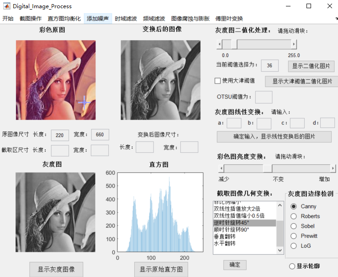Viewport: 338px width, 277px height.
Task: Select 垂直翻转 in the list
Action: pyautogui.click(x=245, y=236)
